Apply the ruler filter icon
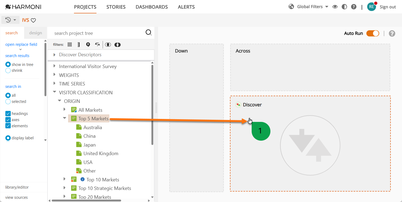This screenshot has height=202, width=402. click(79, 44)
